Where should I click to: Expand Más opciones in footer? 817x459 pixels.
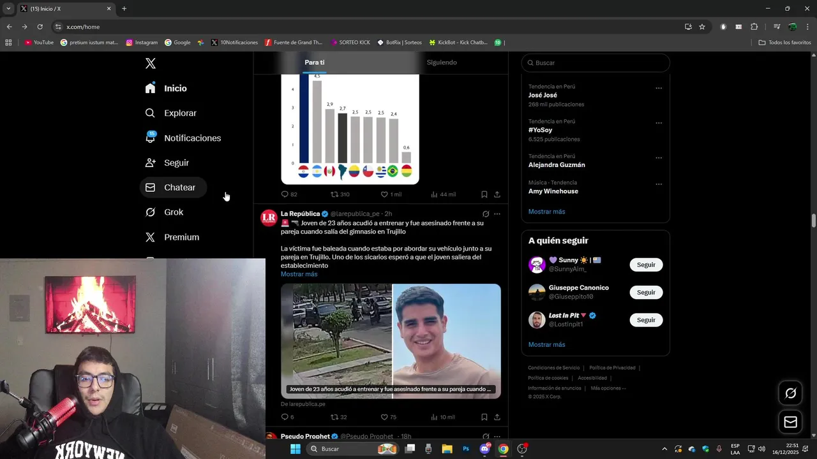[608, 388]
